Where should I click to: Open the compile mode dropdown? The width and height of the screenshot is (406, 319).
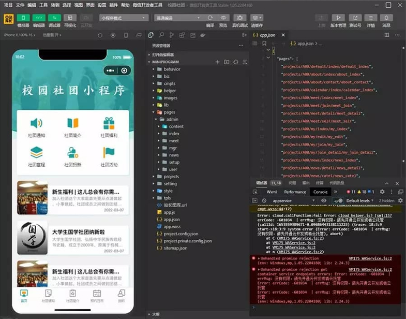(178, 18)
